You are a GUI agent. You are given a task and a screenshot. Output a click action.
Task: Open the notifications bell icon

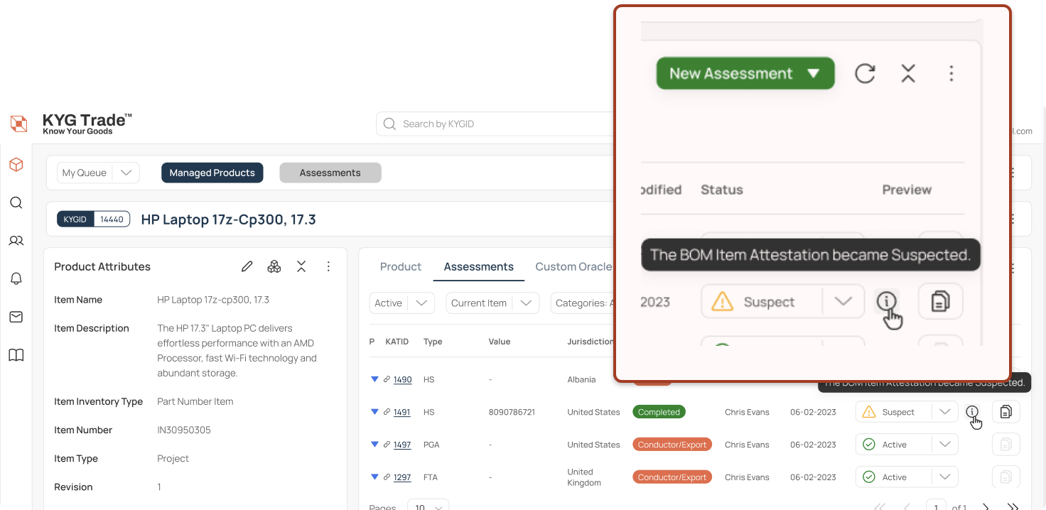[x=16, y=278]
